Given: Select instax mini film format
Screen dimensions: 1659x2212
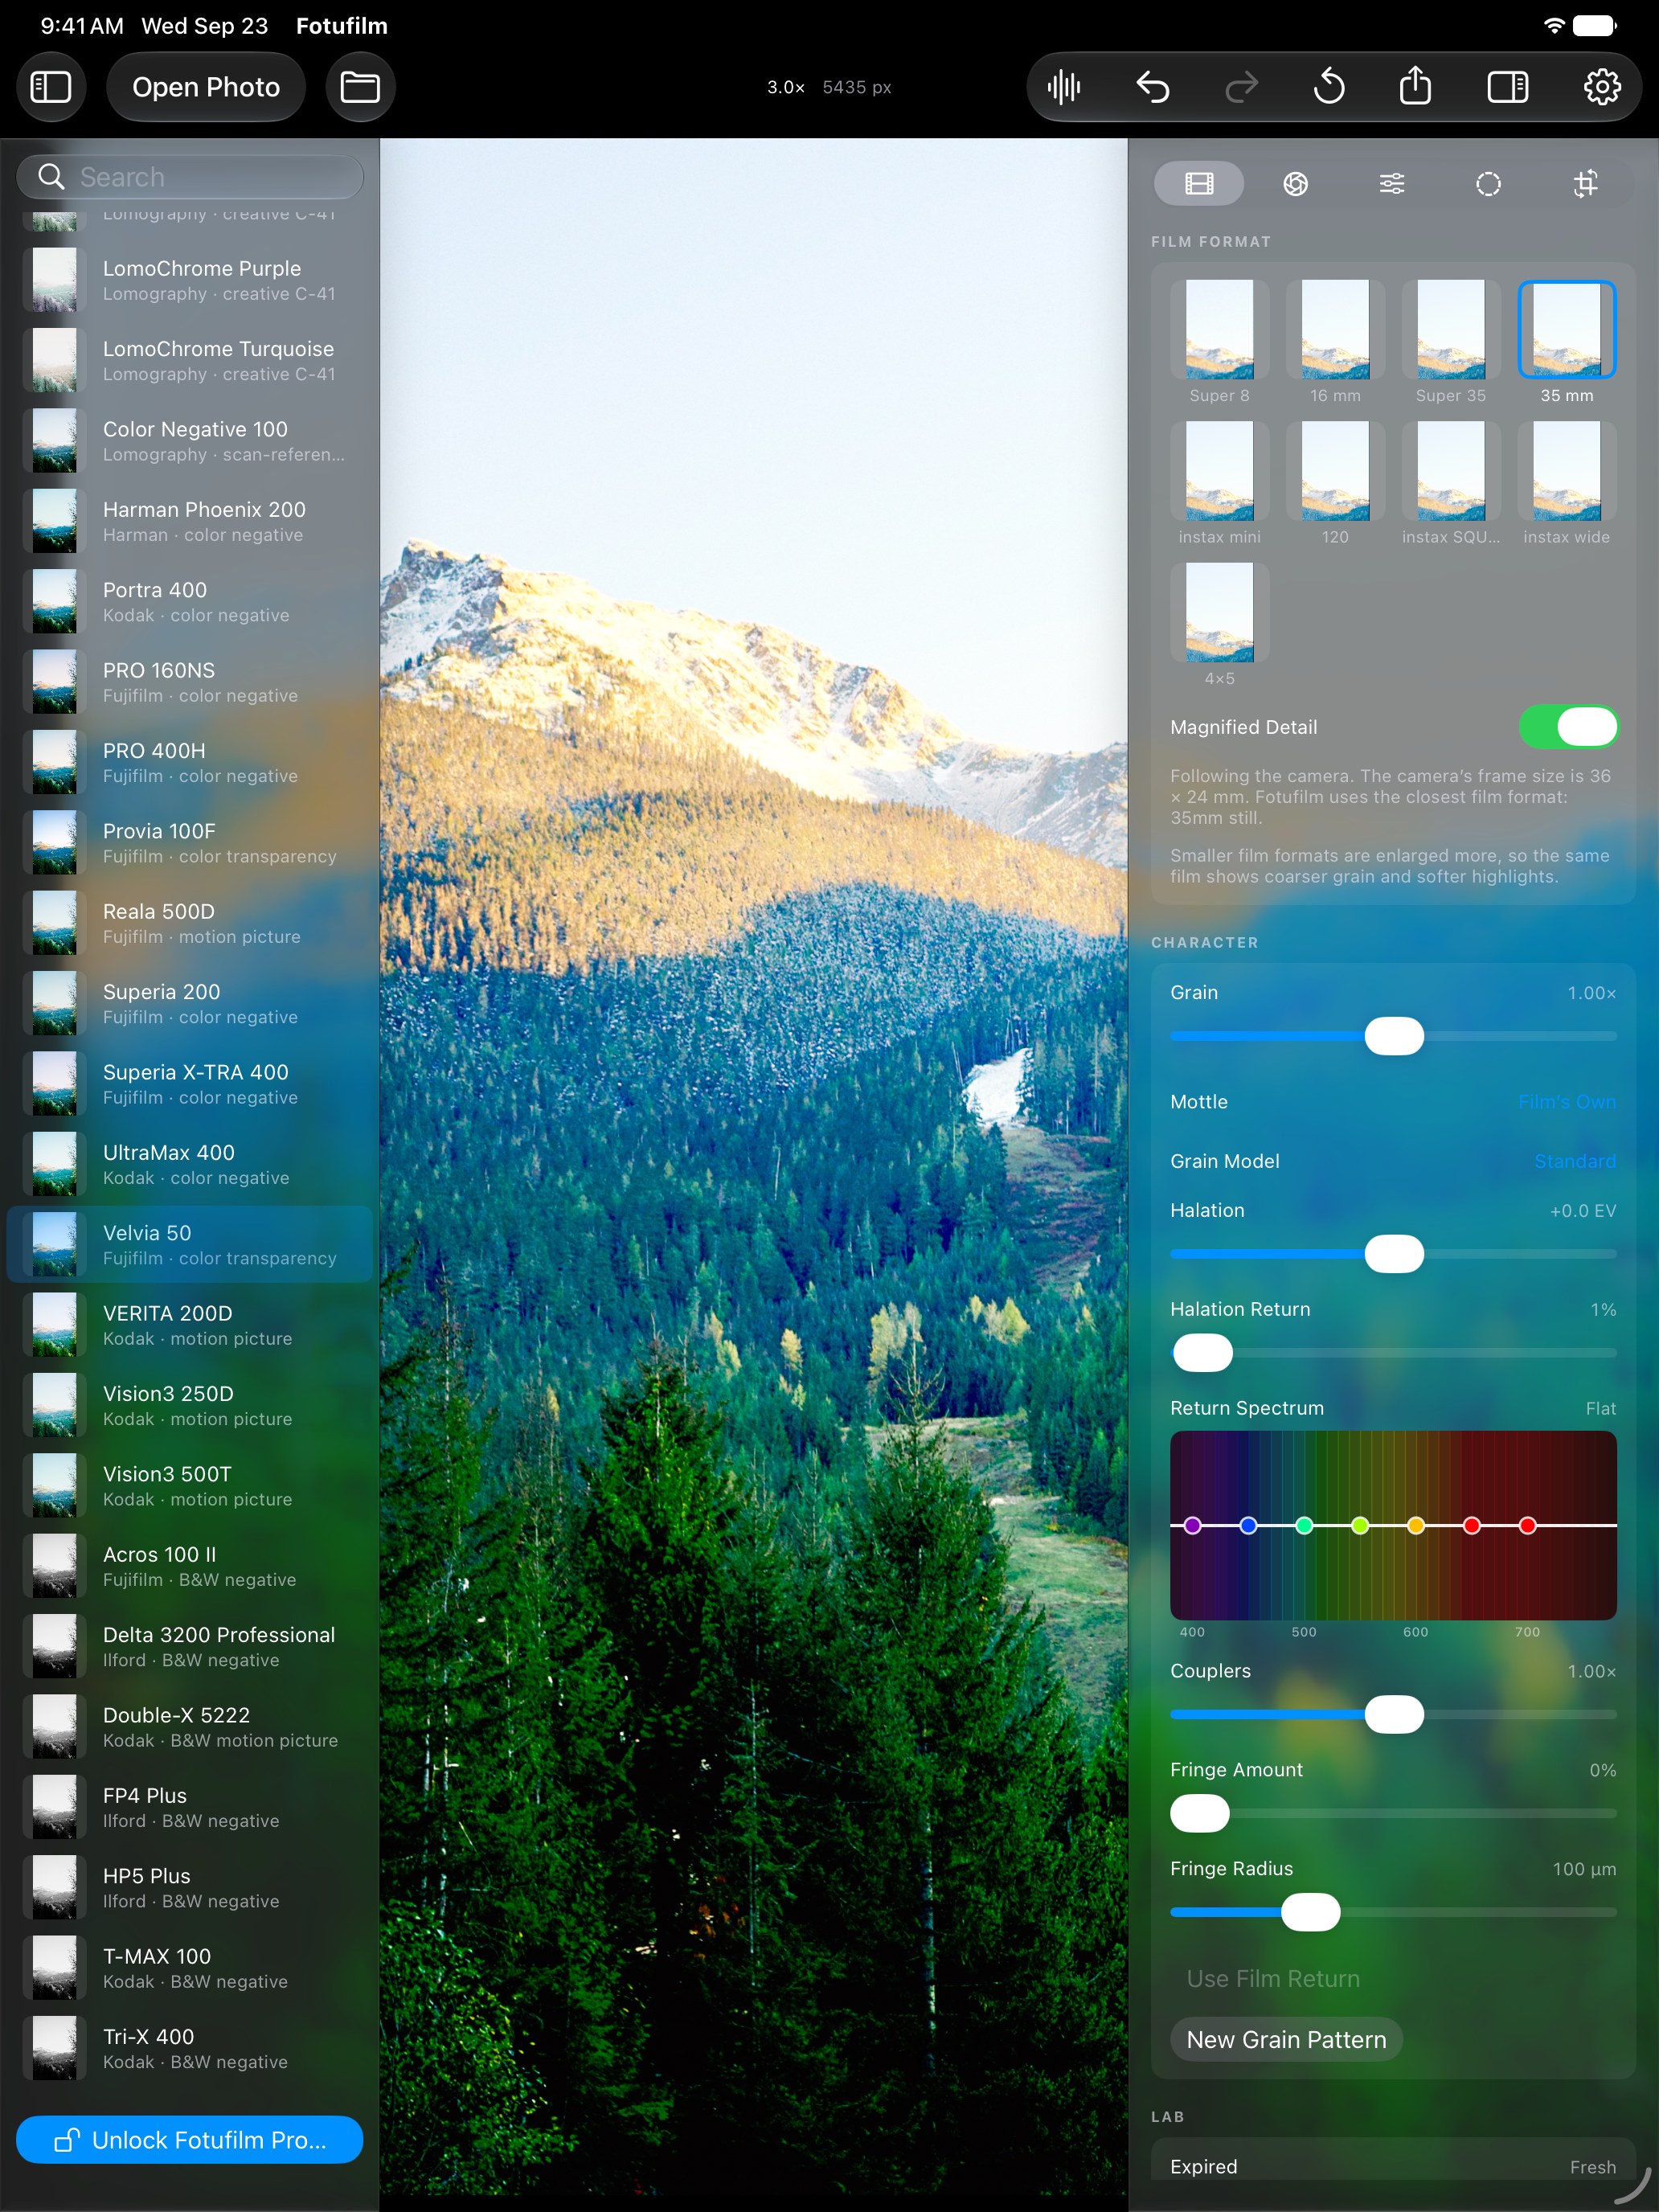Looking at the screenshot, I should point(1219,484).
